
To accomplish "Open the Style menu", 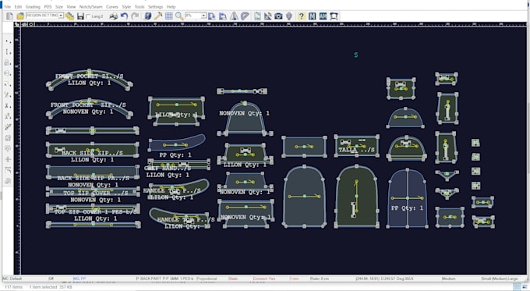I will coord(126,7).
